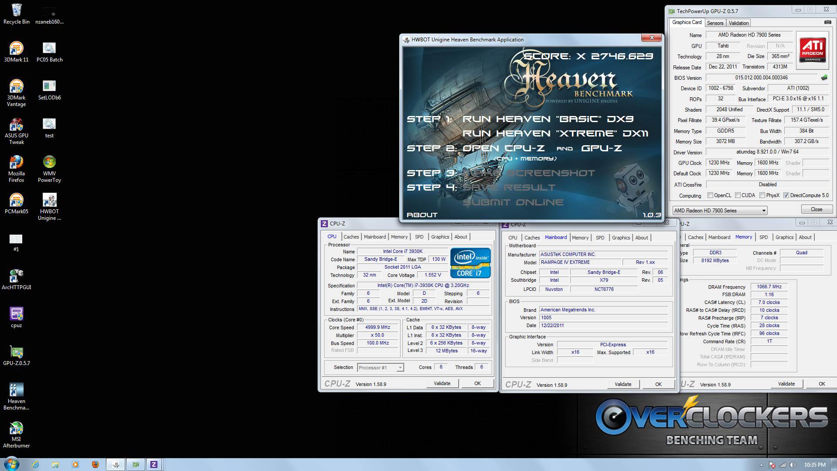Switch to Sensors tab in GPU-Z

coord(715,23)
